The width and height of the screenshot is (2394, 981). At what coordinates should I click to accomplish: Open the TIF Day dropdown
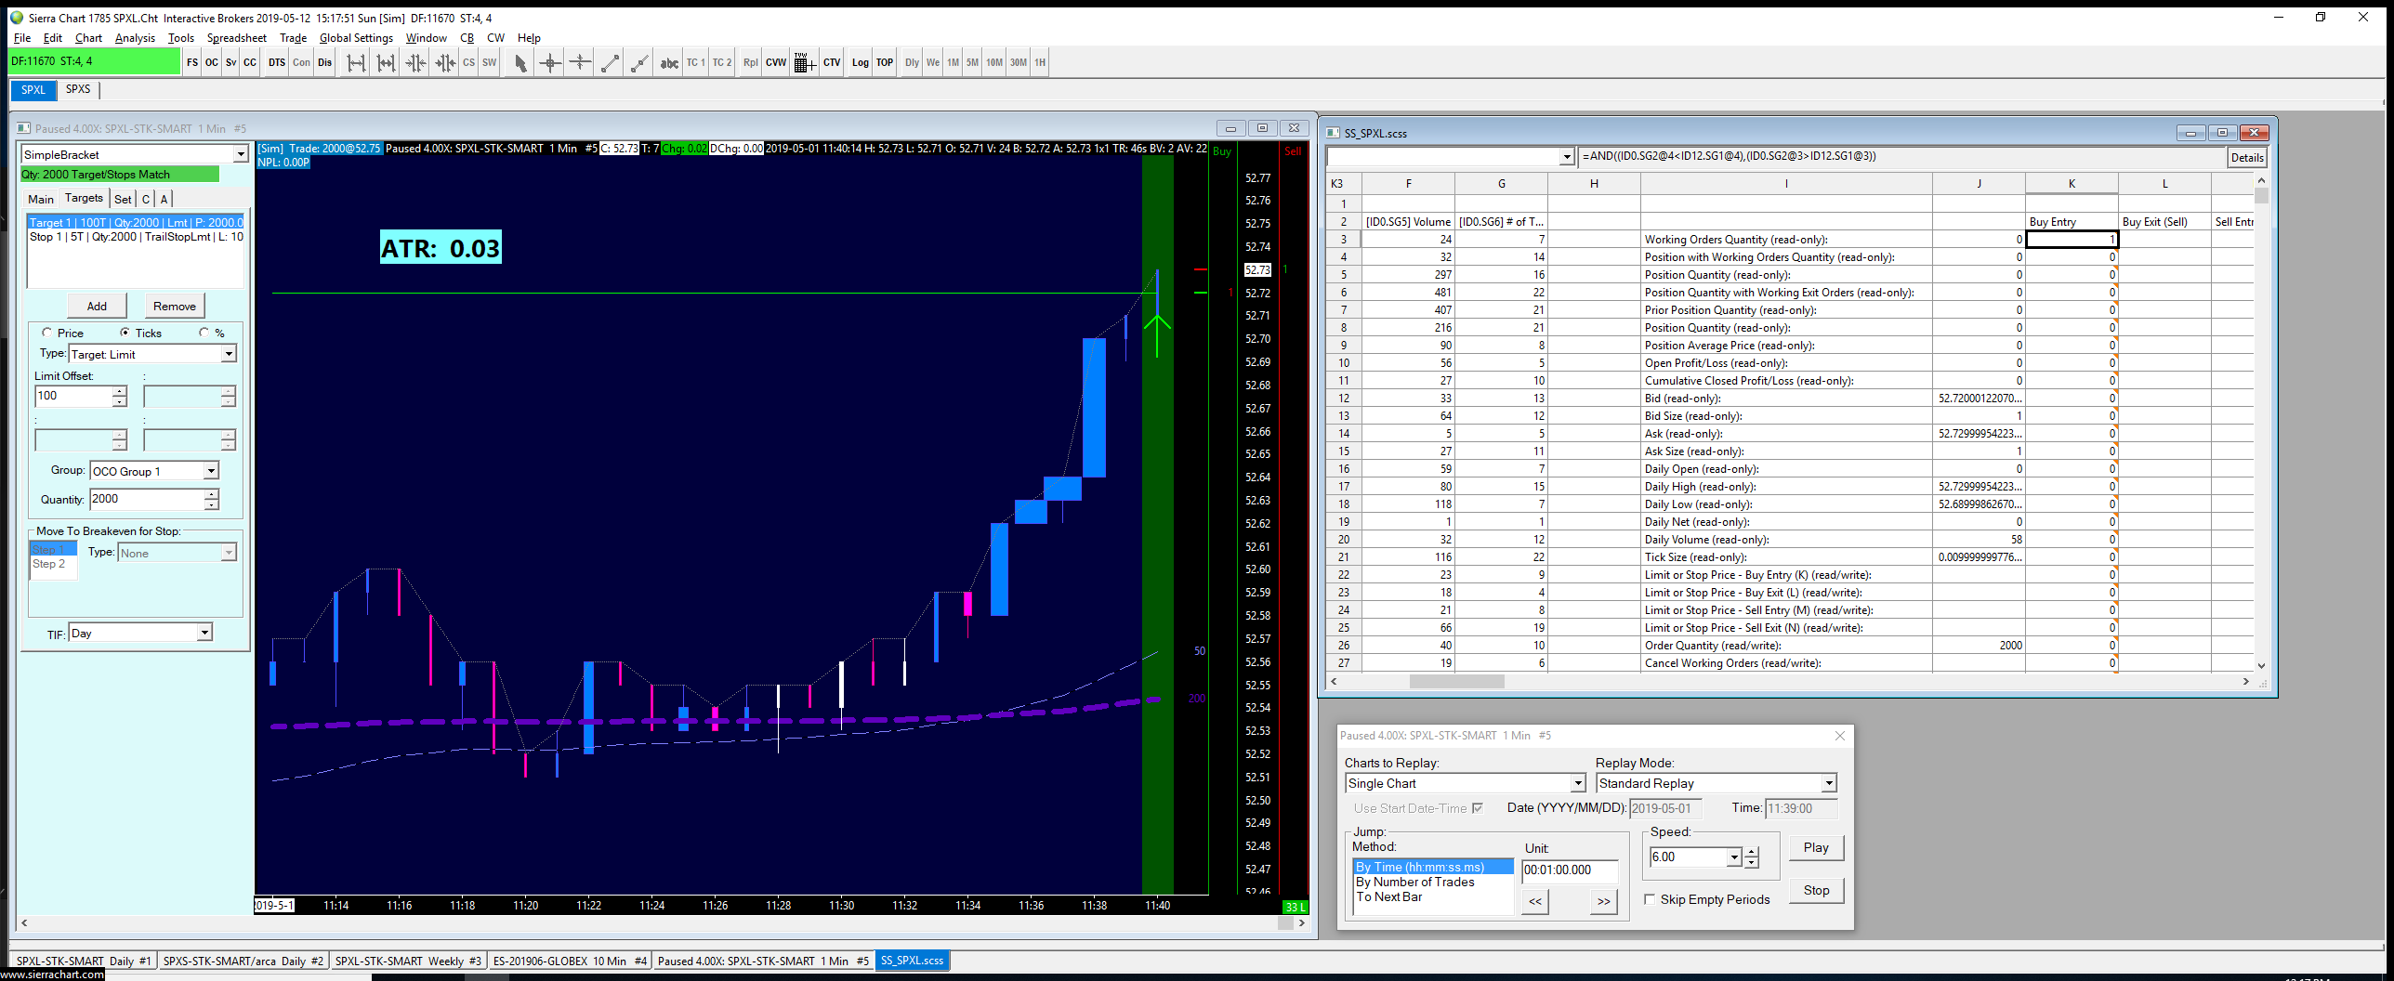[204, 634]
